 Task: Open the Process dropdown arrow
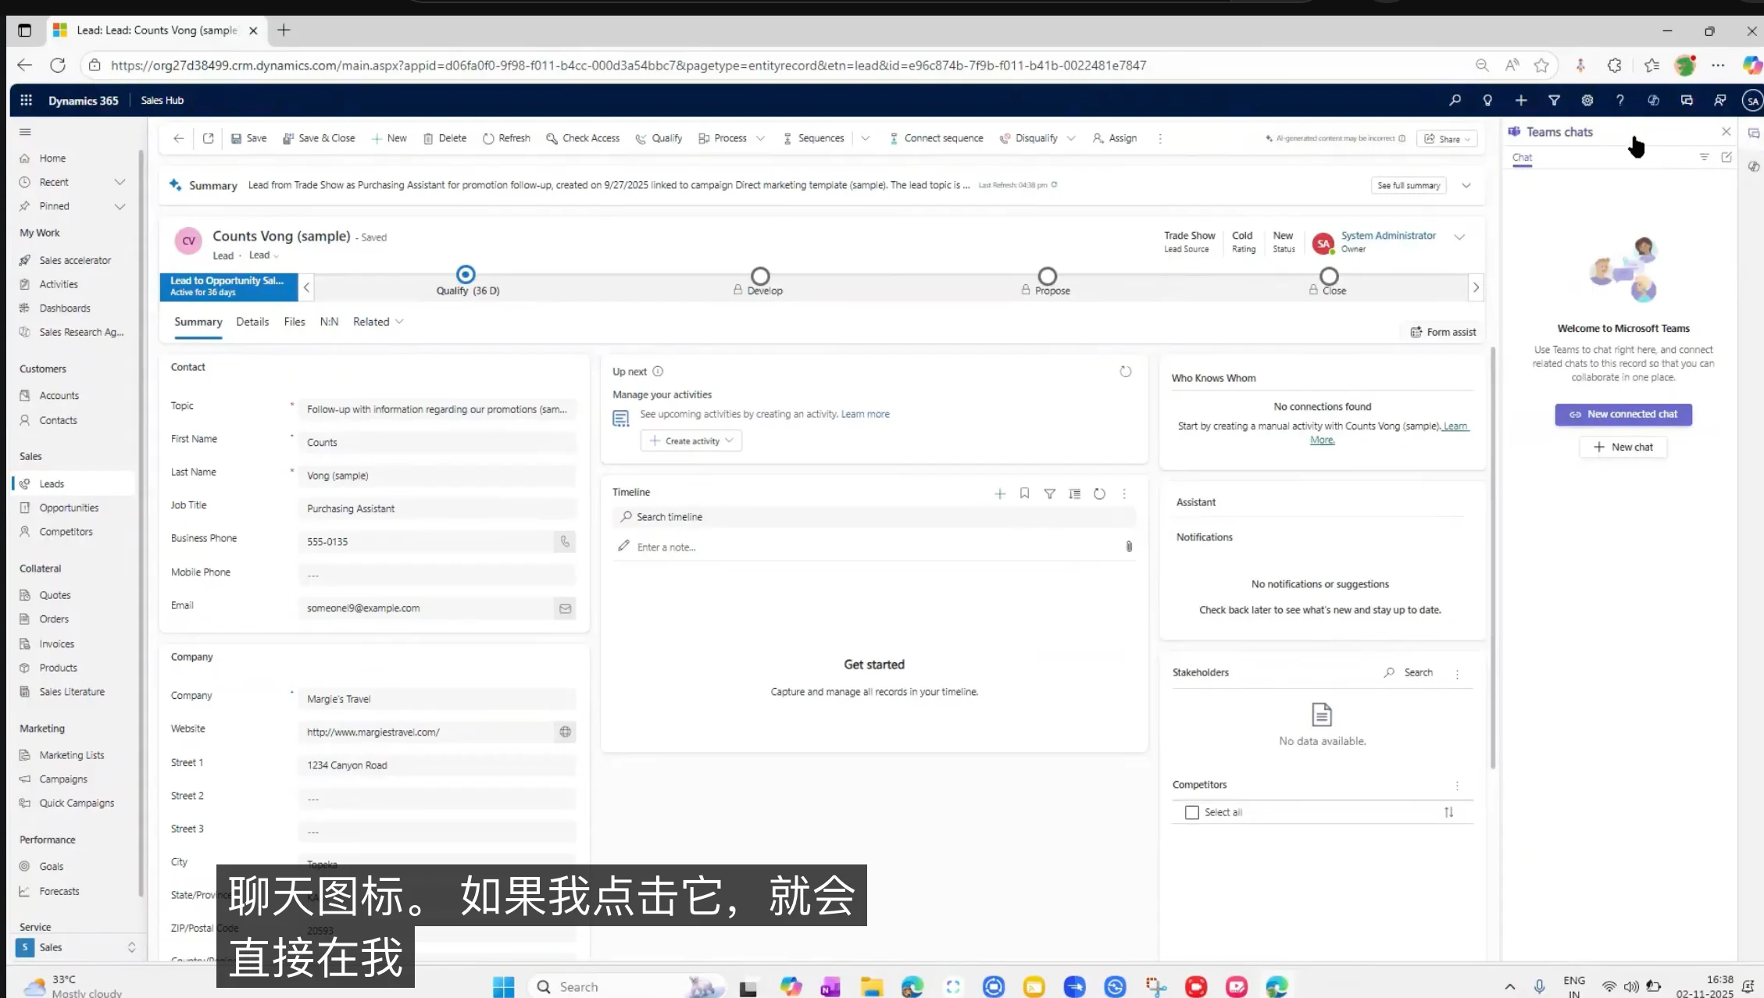(x=760, y=138)
